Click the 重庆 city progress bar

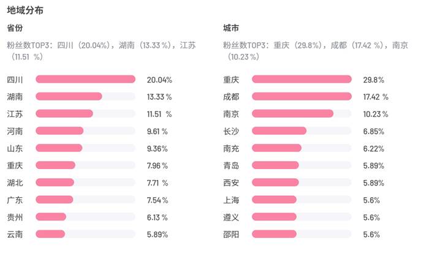pos(301,79)
